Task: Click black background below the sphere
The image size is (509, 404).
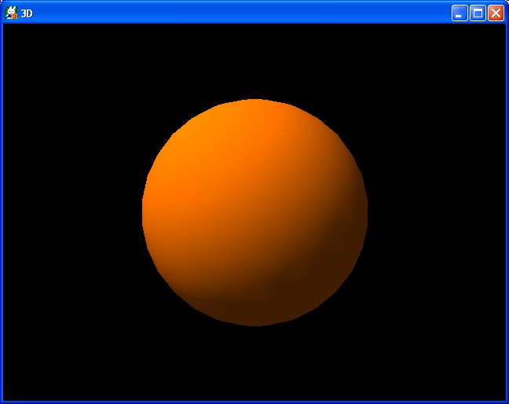Action: point(255,362)
